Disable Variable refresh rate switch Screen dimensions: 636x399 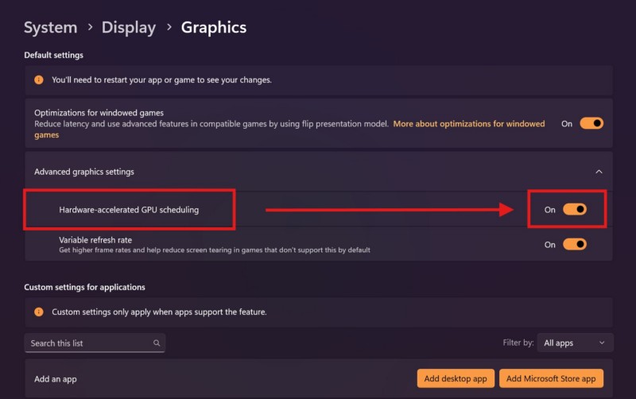click(575, 245)
